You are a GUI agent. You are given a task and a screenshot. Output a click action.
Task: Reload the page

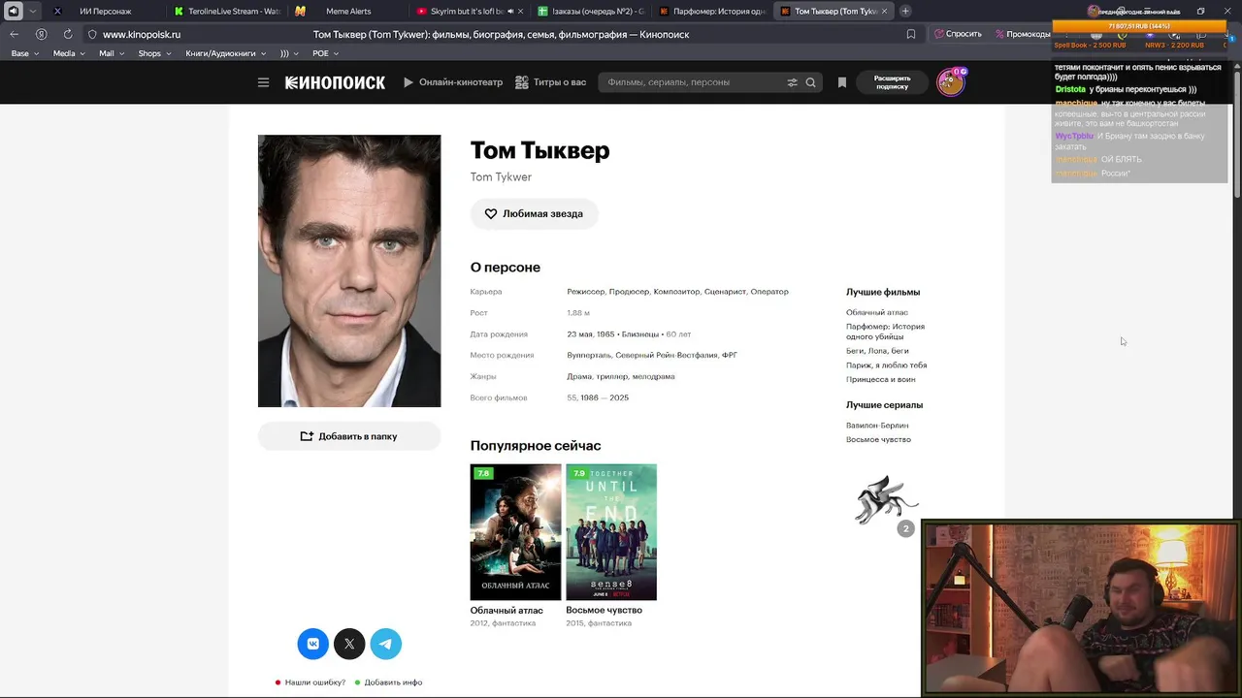tap(67, 34)
